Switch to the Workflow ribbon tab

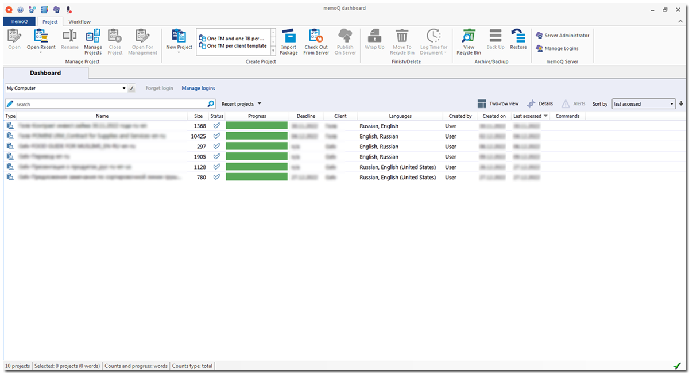tap(80, 22)
